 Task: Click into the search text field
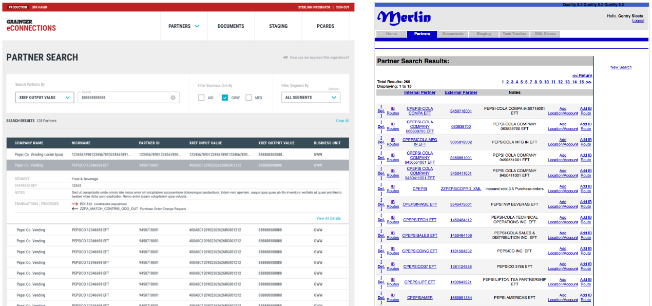tap(123, 98)
